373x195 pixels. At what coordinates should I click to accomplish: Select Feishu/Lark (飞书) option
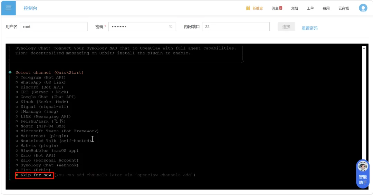41,121
